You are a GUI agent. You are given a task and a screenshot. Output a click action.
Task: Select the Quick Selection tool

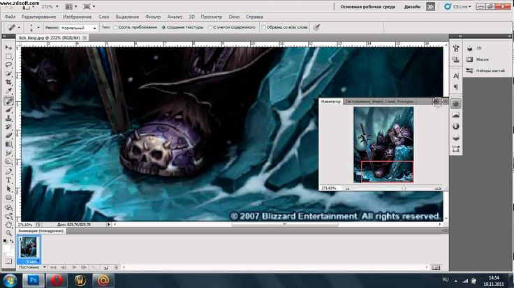tap(8, 74)
